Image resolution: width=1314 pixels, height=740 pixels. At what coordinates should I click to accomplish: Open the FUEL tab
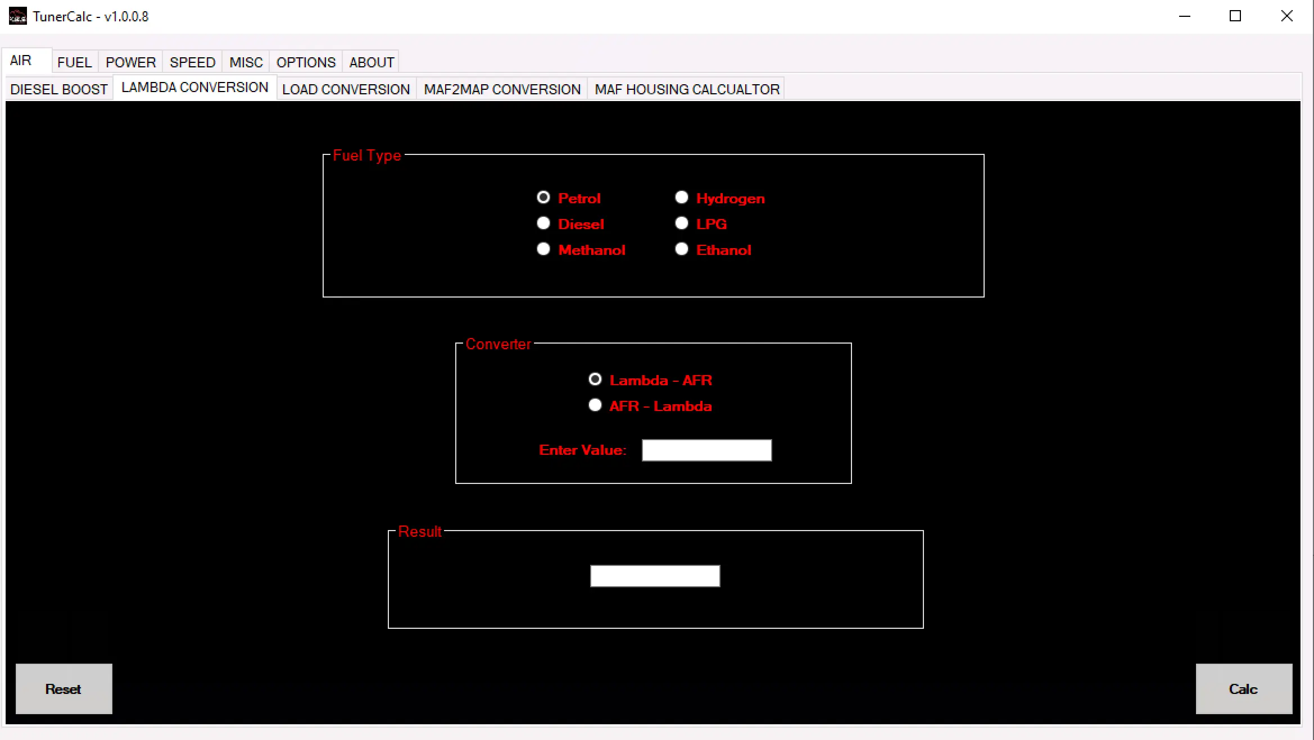(x=74, y=62)
